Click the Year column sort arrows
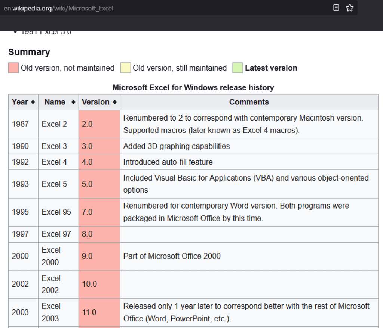 click(33, 102)
